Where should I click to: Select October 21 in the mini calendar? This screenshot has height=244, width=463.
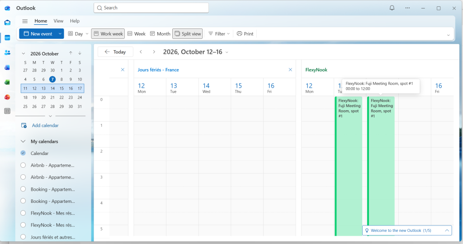52,97
